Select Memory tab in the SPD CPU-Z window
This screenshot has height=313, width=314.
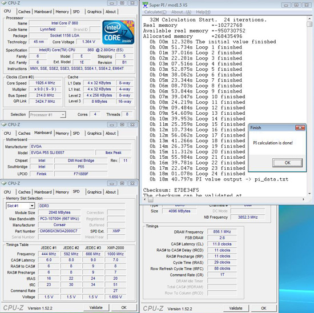(62, 192)
